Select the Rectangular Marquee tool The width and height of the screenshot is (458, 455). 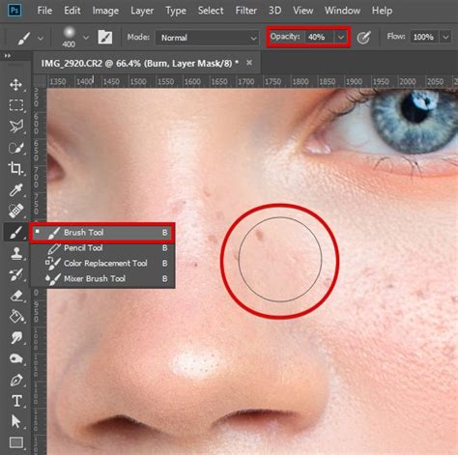(15, 105)
